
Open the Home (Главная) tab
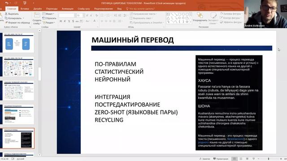12,9
